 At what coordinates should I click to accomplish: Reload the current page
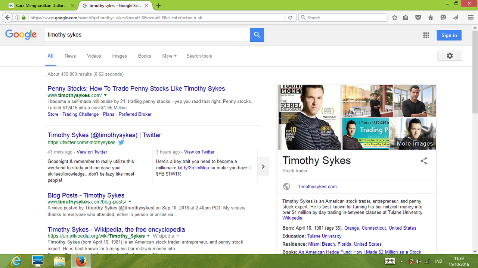(x=290, y=17)
